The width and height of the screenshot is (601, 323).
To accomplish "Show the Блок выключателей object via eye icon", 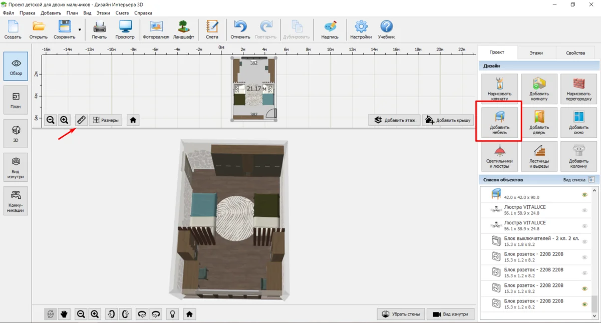I will 584,242.
